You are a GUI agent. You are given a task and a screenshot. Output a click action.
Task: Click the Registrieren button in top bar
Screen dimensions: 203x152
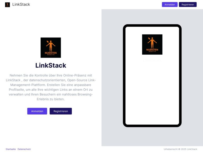point(188,4)
